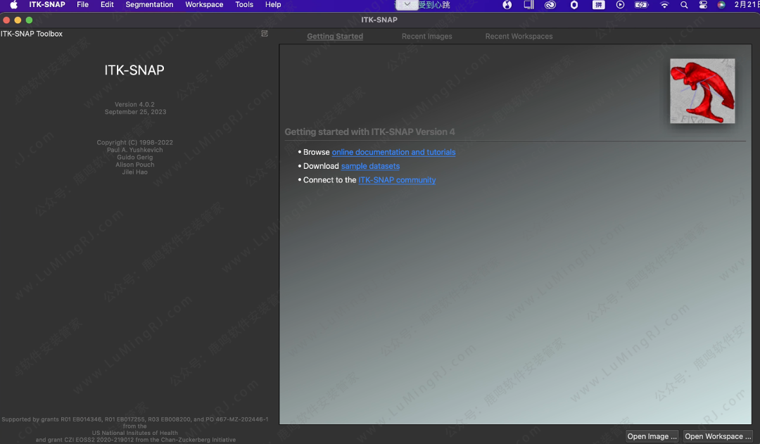The image size is (760, 444).
Task: Open the Wi-Fi status menu
Action: pos(664,5)
